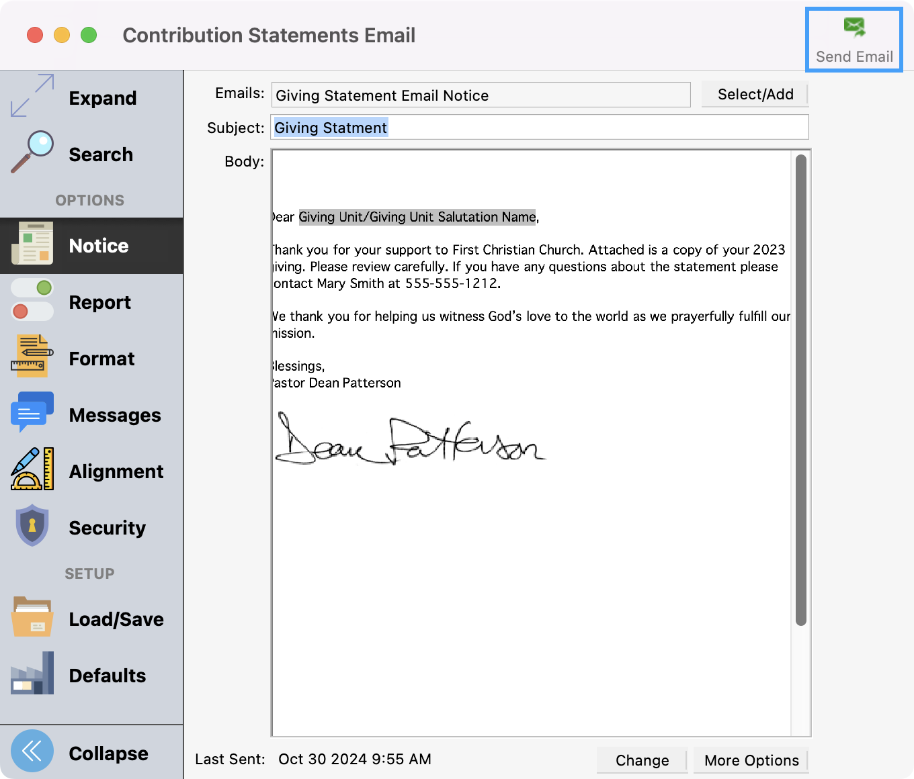Click the Send Email envelope icon
The height and width of the screenshot is (779, 914).
[854, 27]
